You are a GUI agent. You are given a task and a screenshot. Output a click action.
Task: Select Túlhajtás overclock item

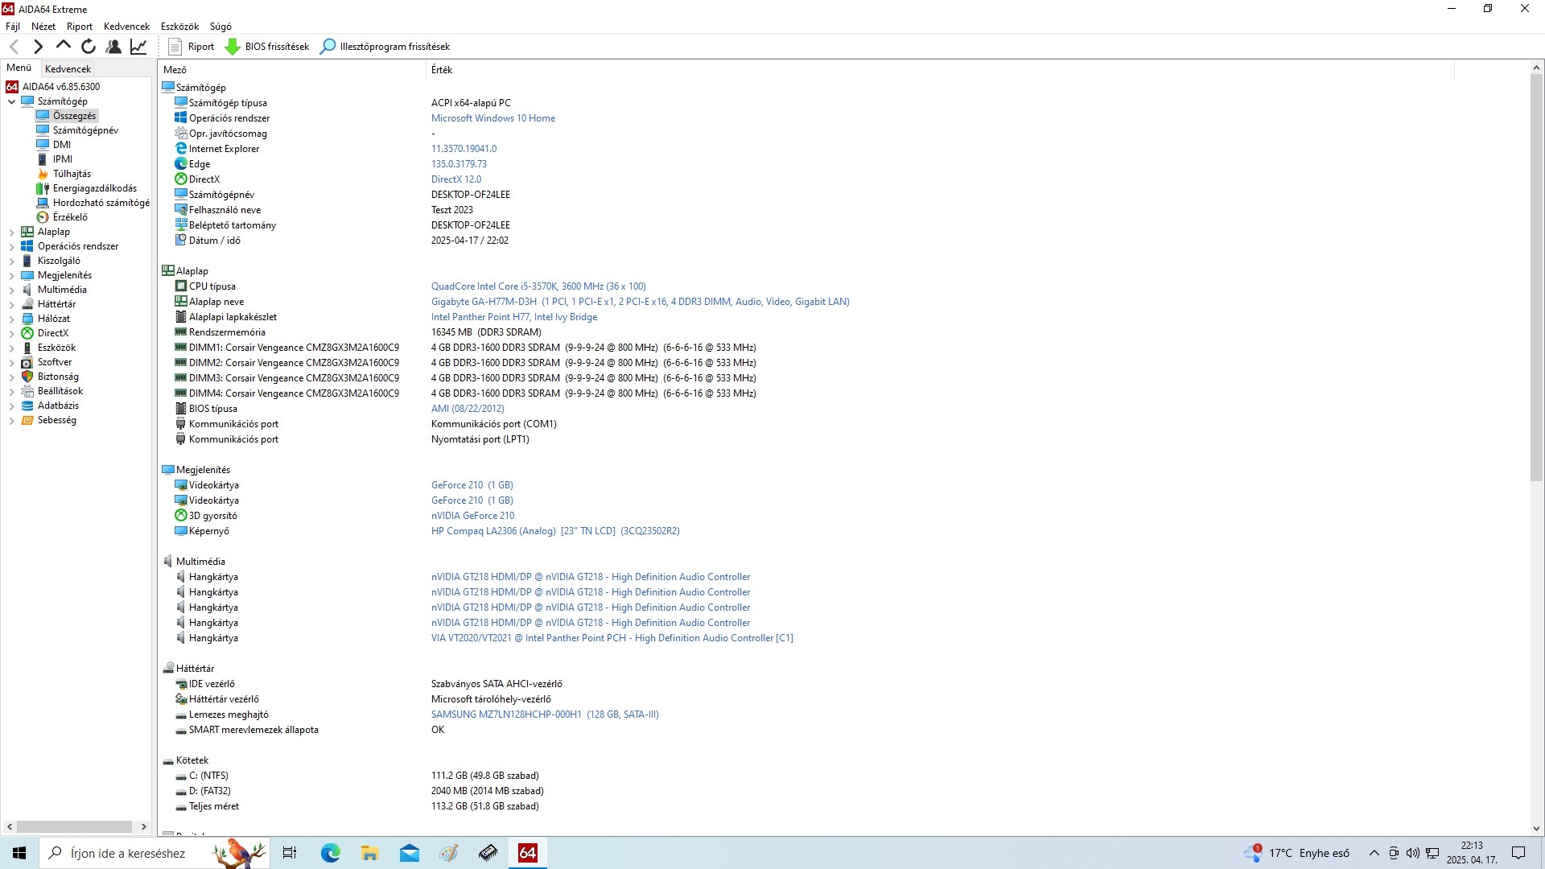coord(72,174)
